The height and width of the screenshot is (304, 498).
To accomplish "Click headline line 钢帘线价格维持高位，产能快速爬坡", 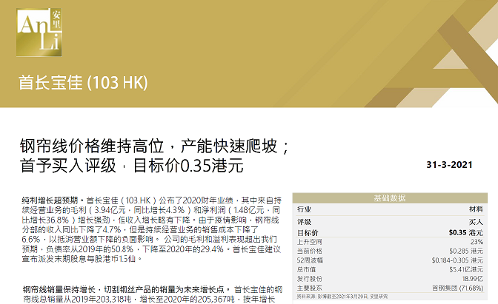I will tap(154, 146).
